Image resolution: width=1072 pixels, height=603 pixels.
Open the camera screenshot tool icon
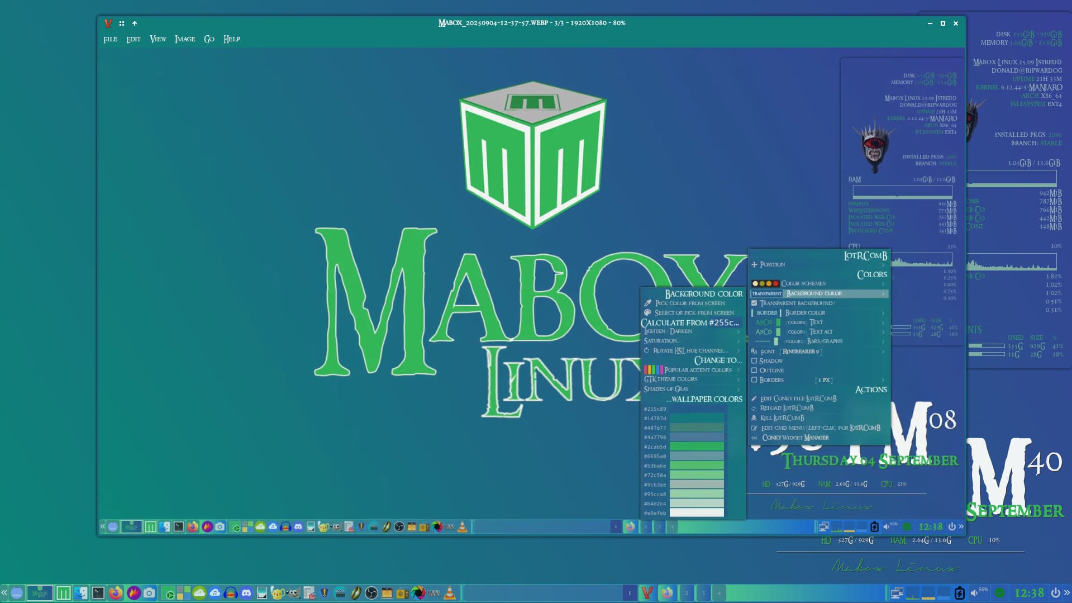click(x=149, y=593)
